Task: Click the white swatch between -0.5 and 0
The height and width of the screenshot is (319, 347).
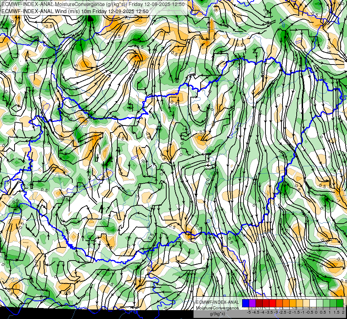Action: (x=313, y=303)
